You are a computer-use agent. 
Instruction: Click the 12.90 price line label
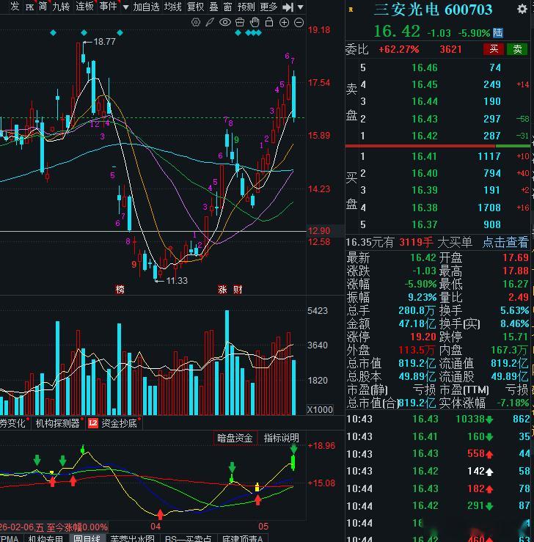click(x=319, y=231)
